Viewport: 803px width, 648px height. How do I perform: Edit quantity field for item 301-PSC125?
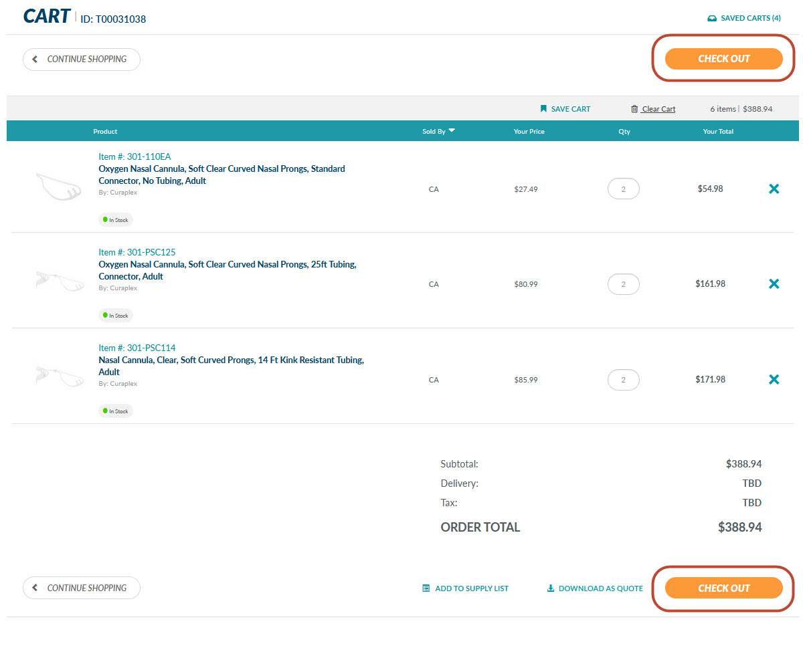coord(623,284)
